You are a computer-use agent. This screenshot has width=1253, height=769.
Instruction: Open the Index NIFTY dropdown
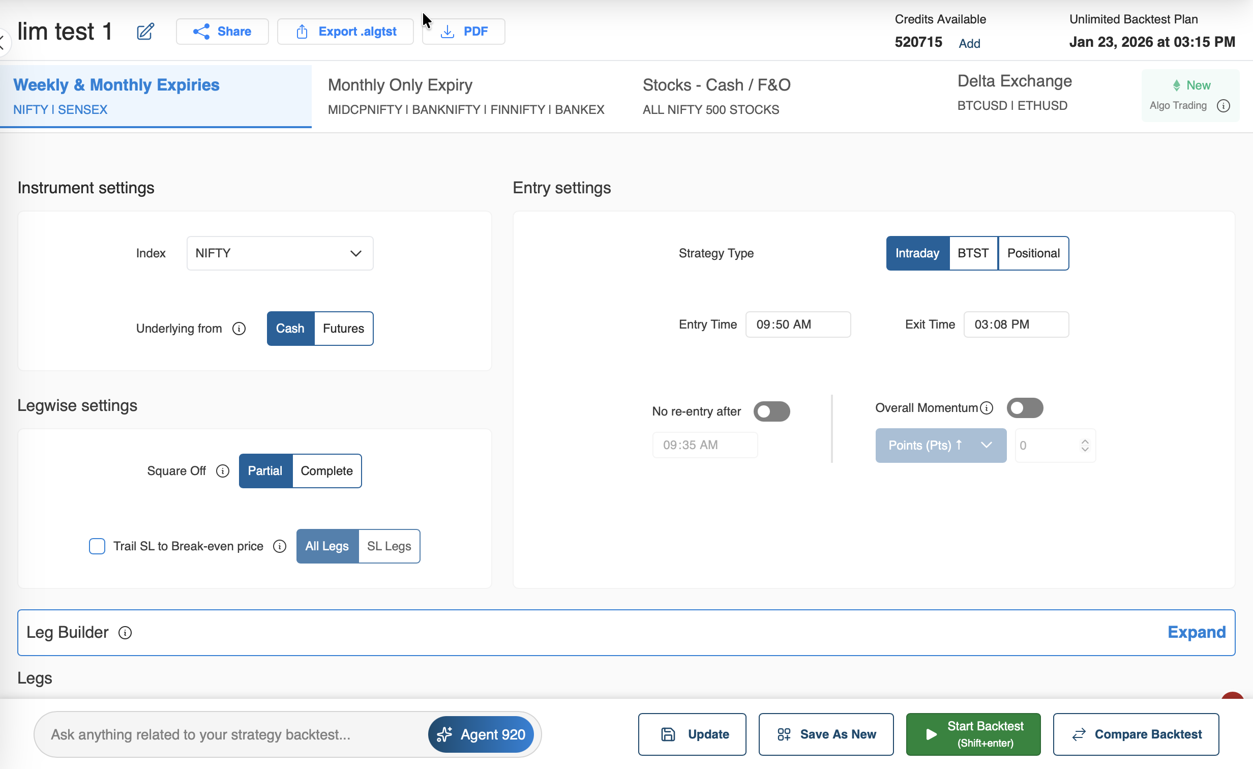(x=280, y=253)
